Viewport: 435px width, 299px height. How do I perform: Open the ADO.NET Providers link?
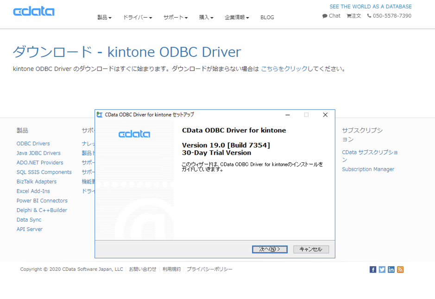(x=40, y=162)
